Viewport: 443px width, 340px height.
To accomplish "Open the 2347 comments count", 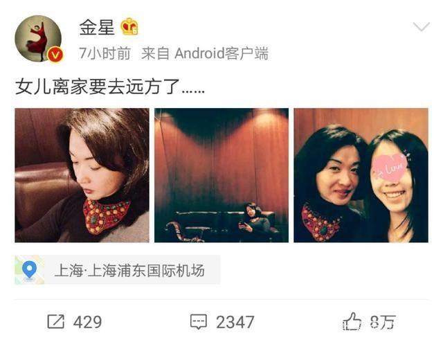I will 235,322.
